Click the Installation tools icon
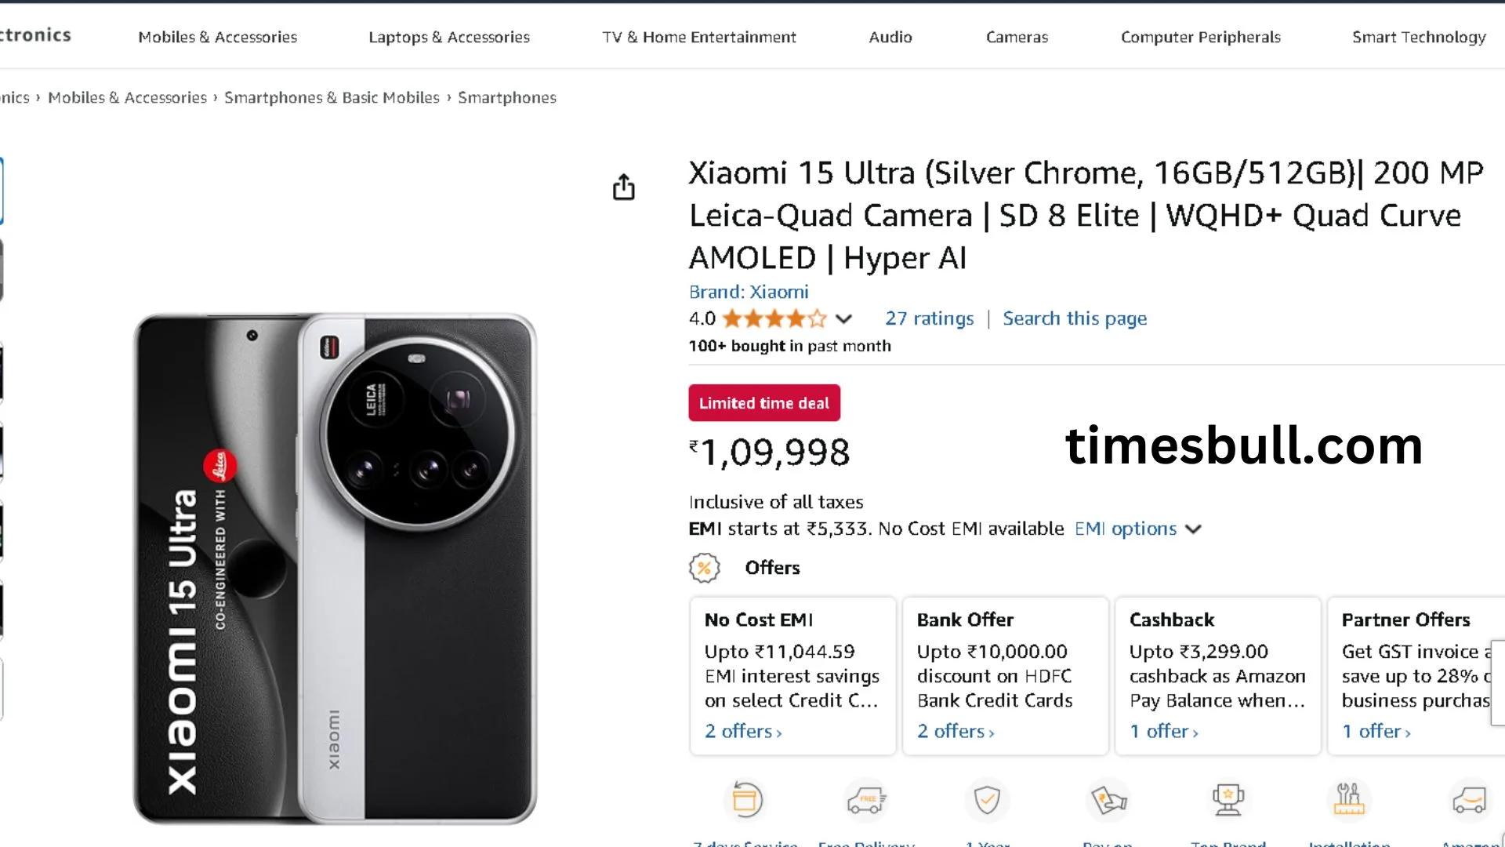Screen dimensions: 1505x847 pos(1348,800)
